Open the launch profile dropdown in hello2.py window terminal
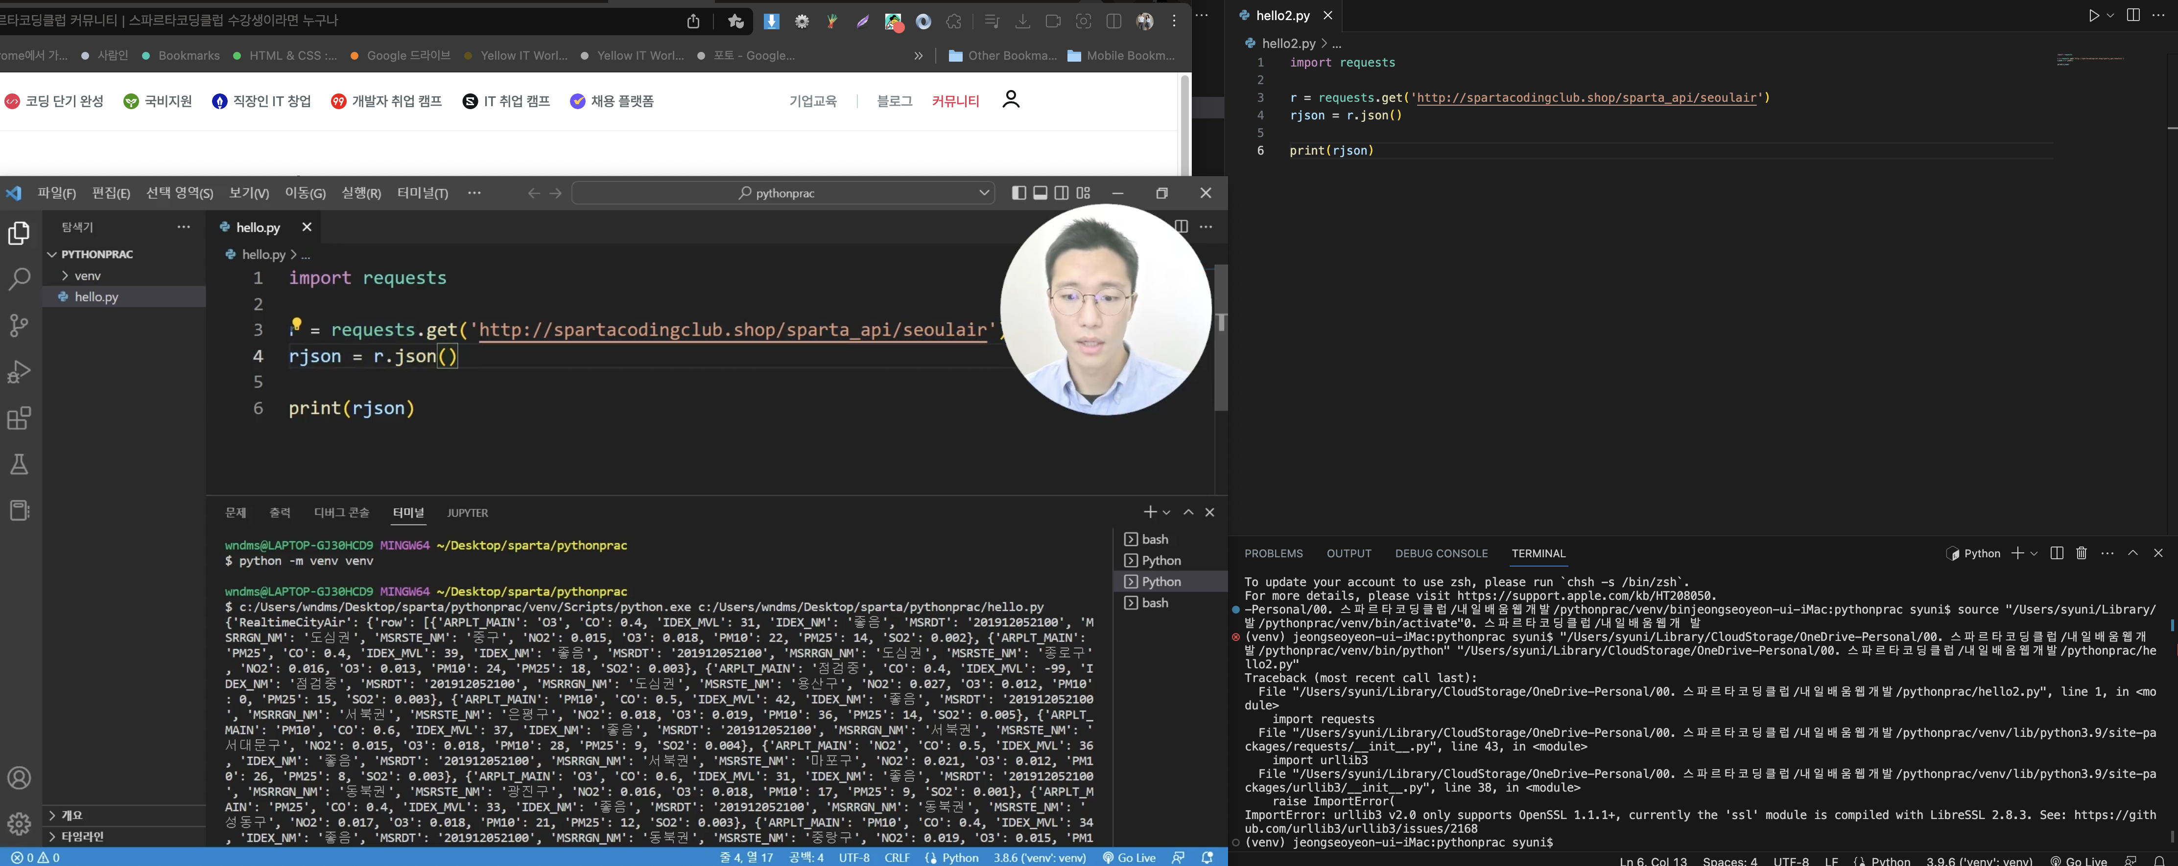This screenshot has width=2178, height=866. [2034, 553]
